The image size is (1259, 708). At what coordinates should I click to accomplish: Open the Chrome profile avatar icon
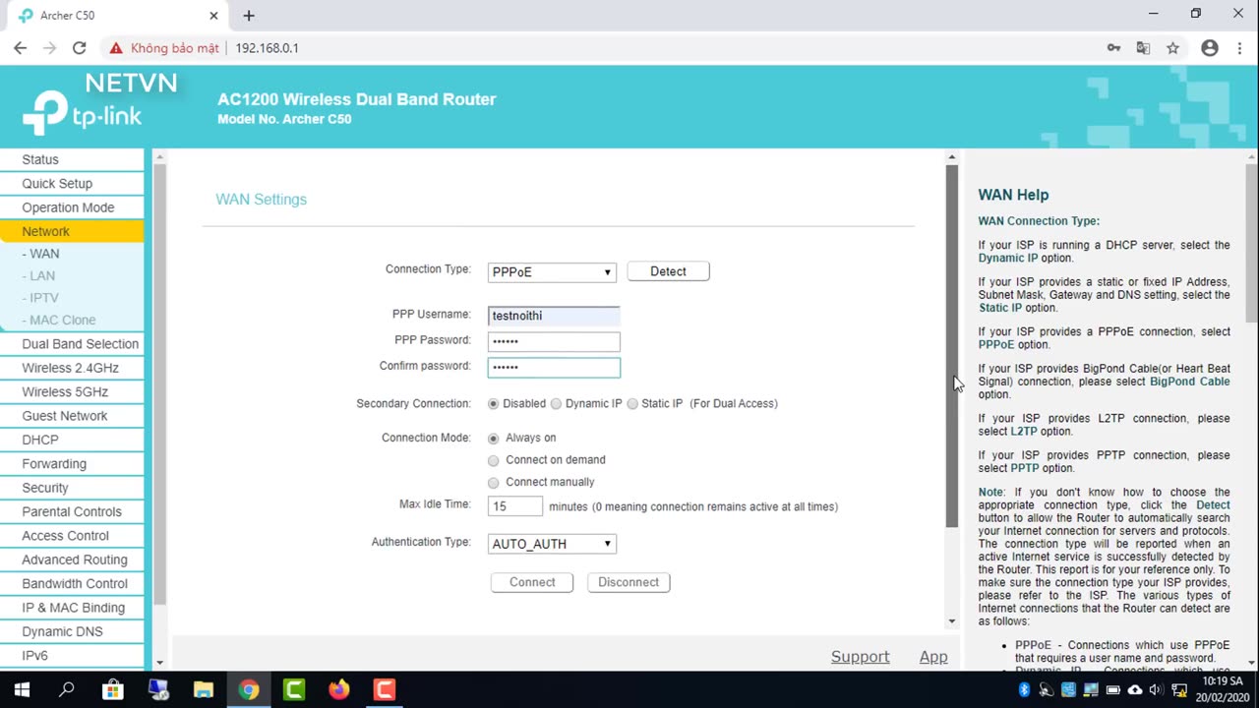(1210, 47)
